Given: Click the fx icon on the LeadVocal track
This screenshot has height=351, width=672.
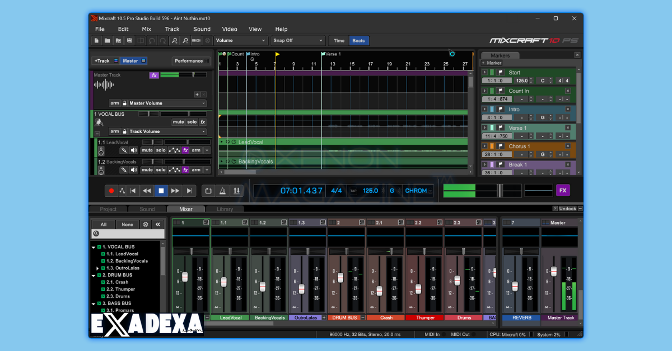Looking at the screenshot, I should tap(185, 150).
